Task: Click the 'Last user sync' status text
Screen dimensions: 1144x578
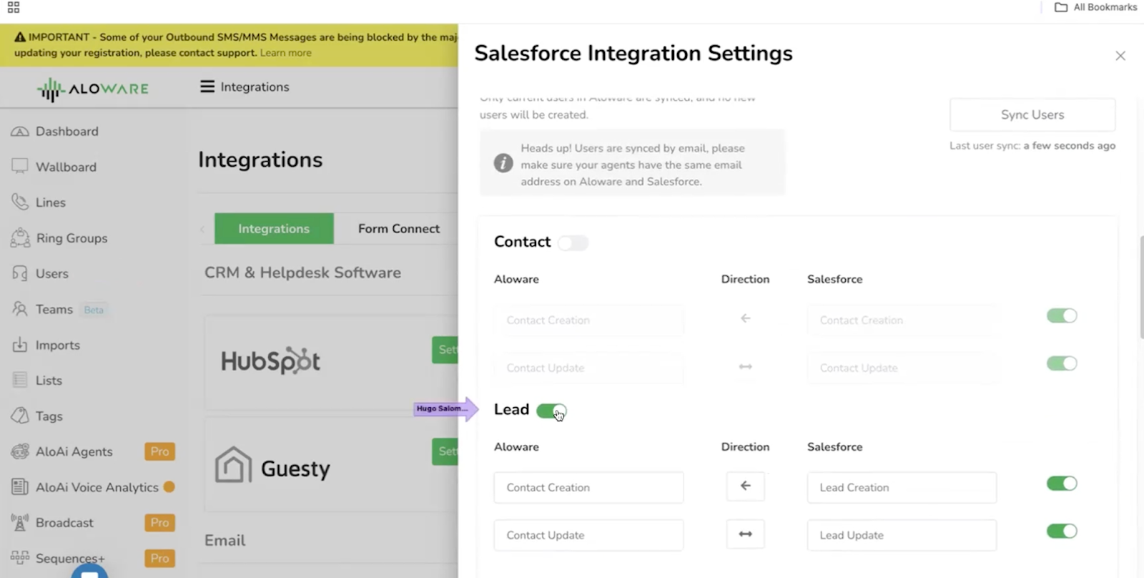Action: pyautogui.click(x=1032, y=145)
